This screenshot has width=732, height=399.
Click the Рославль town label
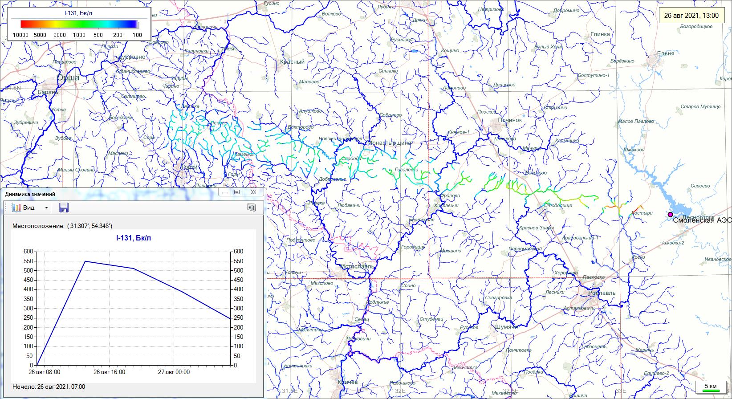click(x=602, y=293)
